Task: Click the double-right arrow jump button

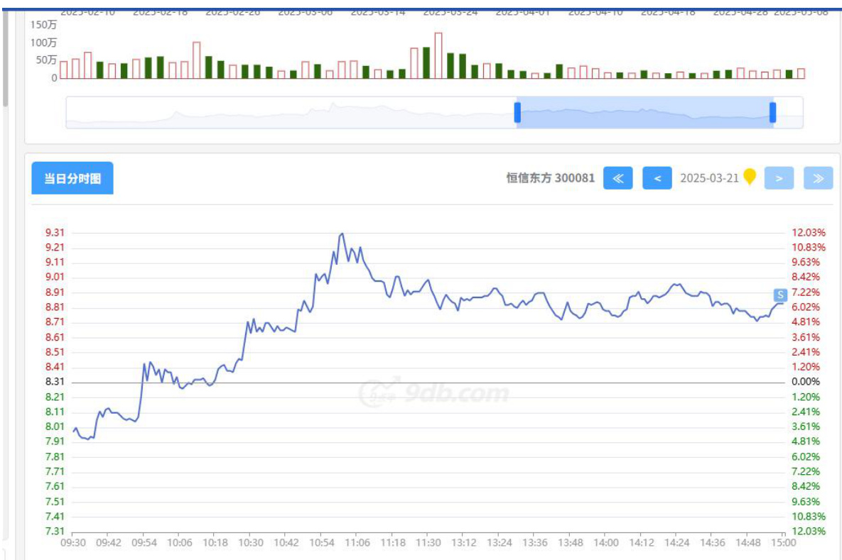Action: 818,178
